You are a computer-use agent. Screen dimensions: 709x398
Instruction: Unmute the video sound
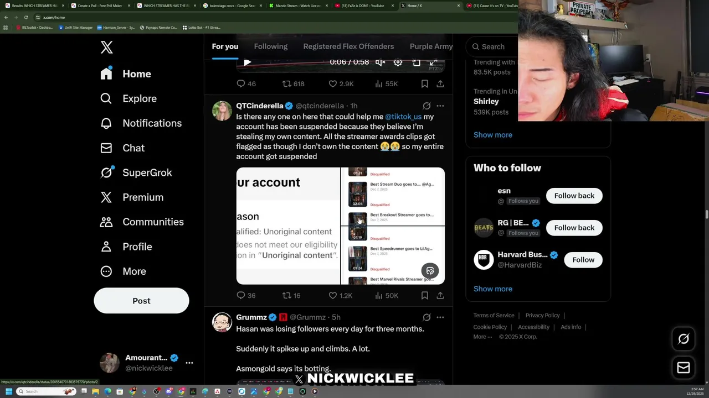tap(380, 62)
